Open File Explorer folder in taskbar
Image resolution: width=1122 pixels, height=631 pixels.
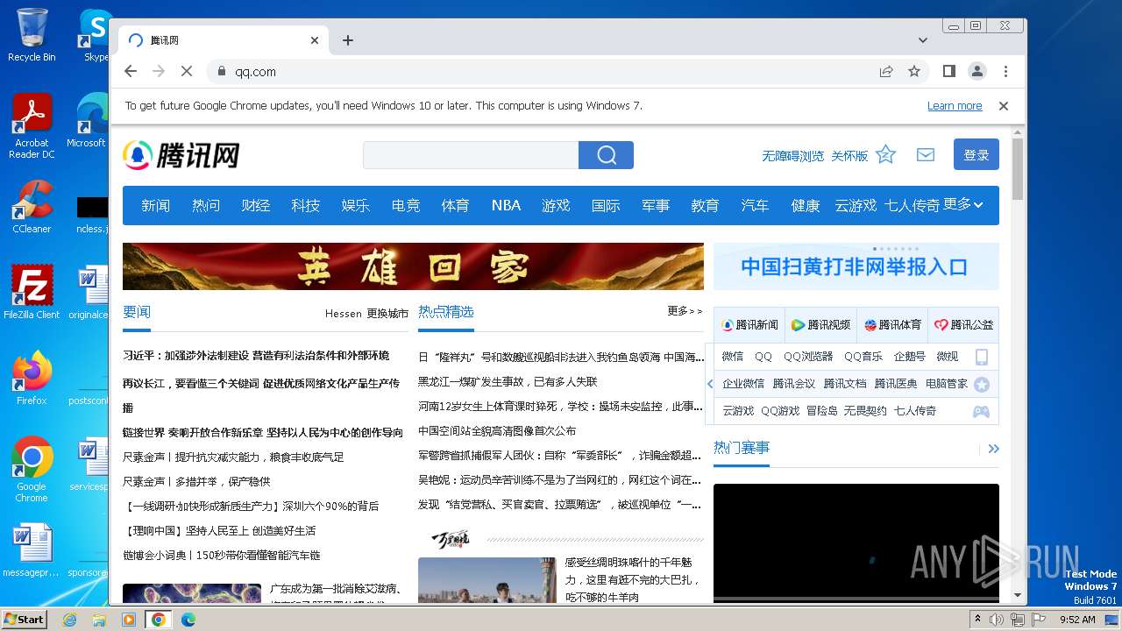[99, 620]
